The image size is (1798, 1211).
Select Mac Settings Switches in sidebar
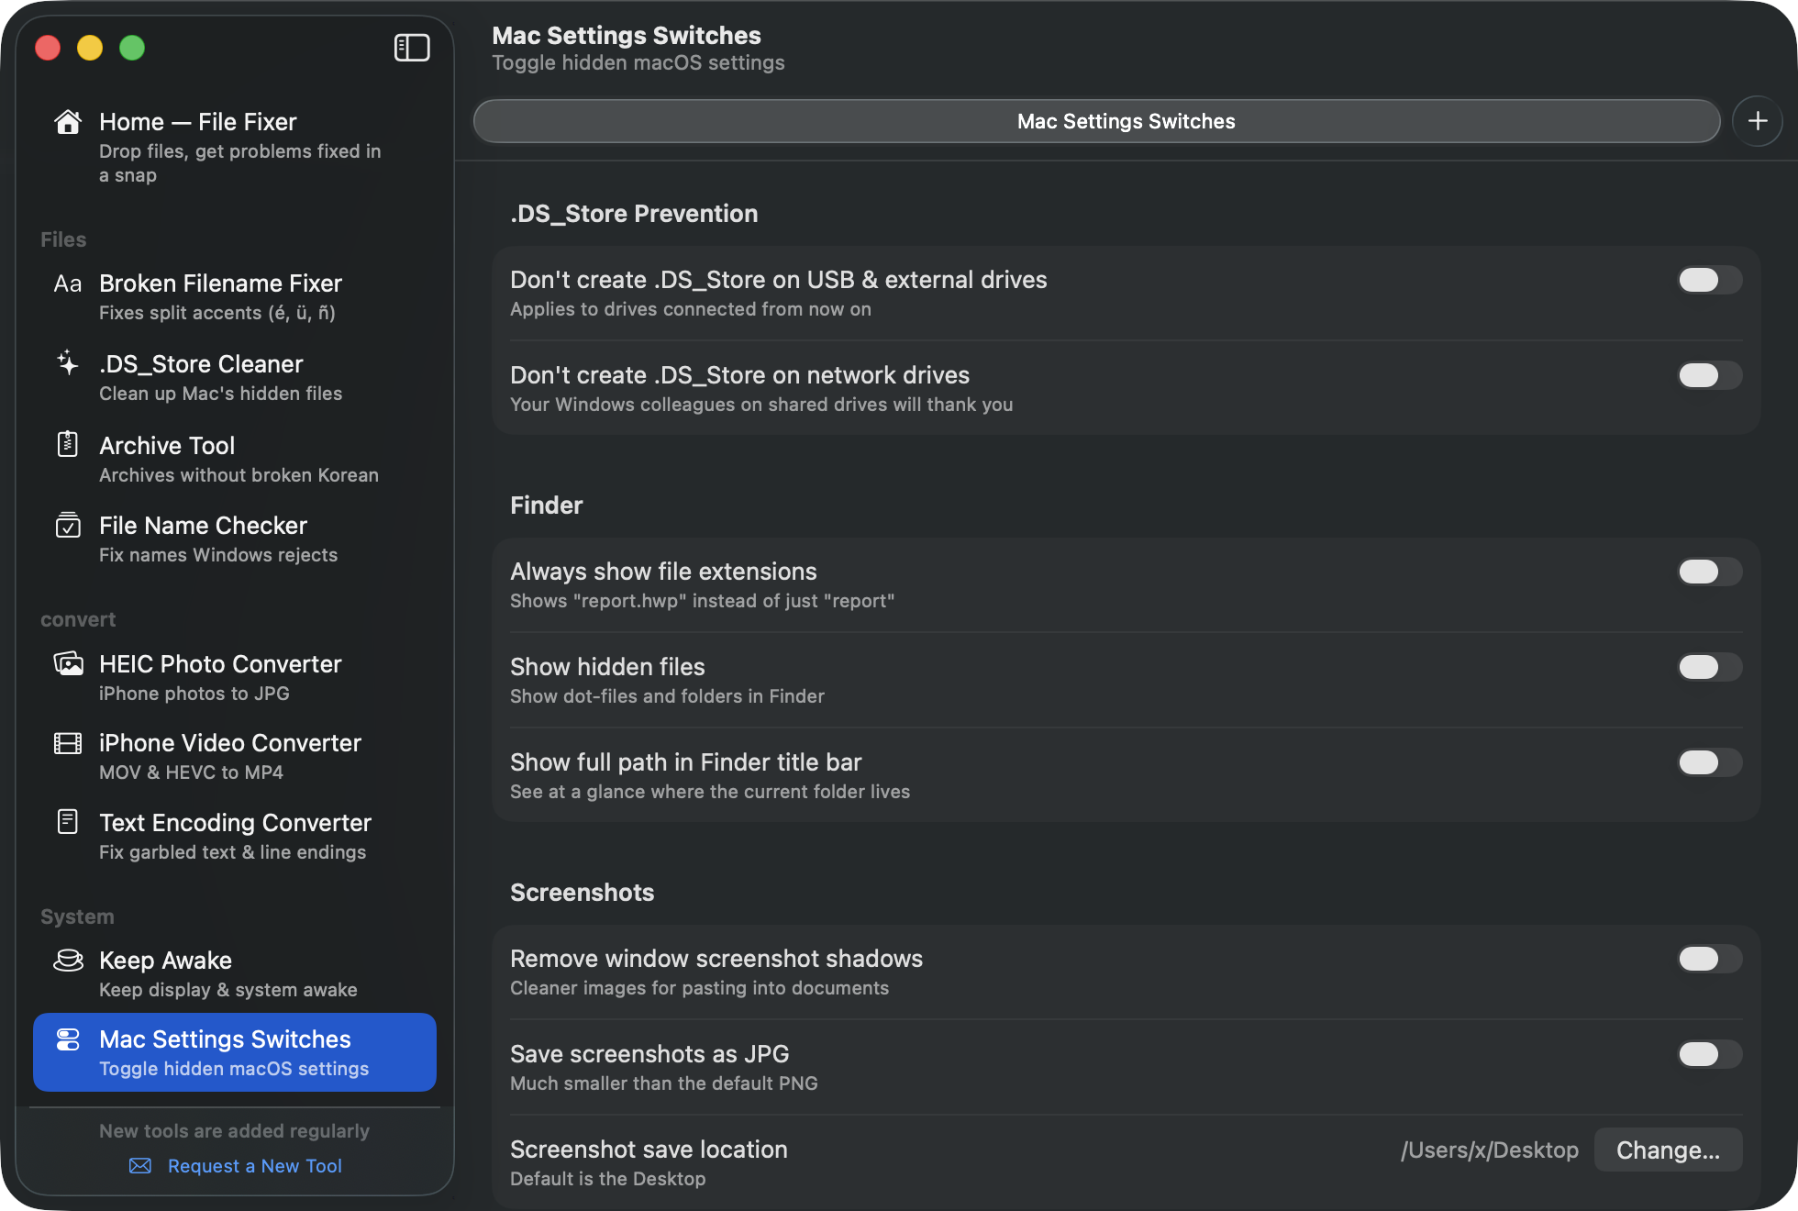tap(235, 1052)
